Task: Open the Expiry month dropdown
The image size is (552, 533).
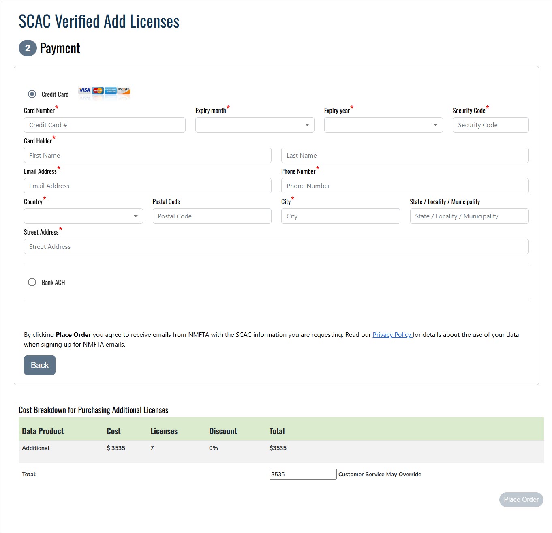Action: point(255,125)
